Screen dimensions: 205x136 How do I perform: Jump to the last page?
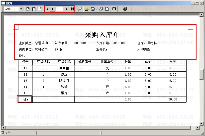(x=72, y=9)
